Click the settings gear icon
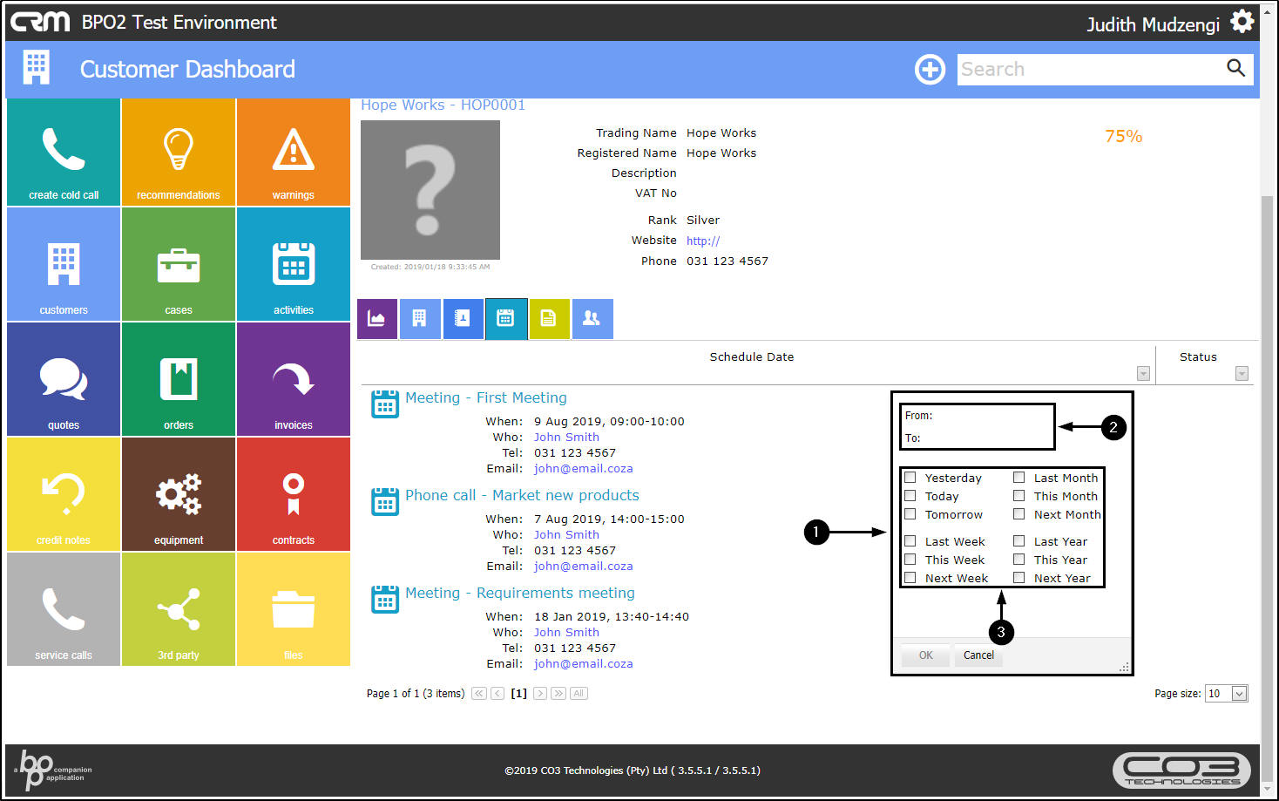 (x=1242, y=22)
